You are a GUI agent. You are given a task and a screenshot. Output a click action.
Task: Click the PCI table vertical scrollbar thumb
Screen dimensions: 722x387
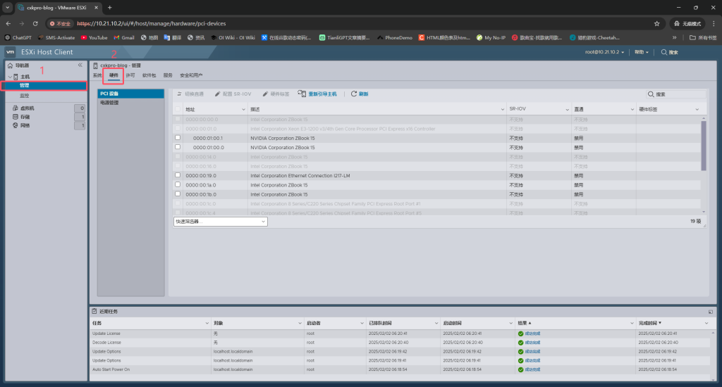tap(704, 145)
